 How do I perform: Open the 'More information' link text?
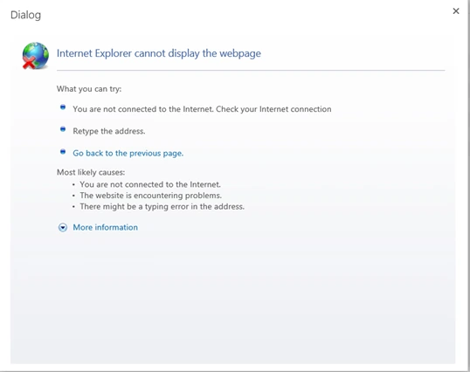[x=105, y=227]
